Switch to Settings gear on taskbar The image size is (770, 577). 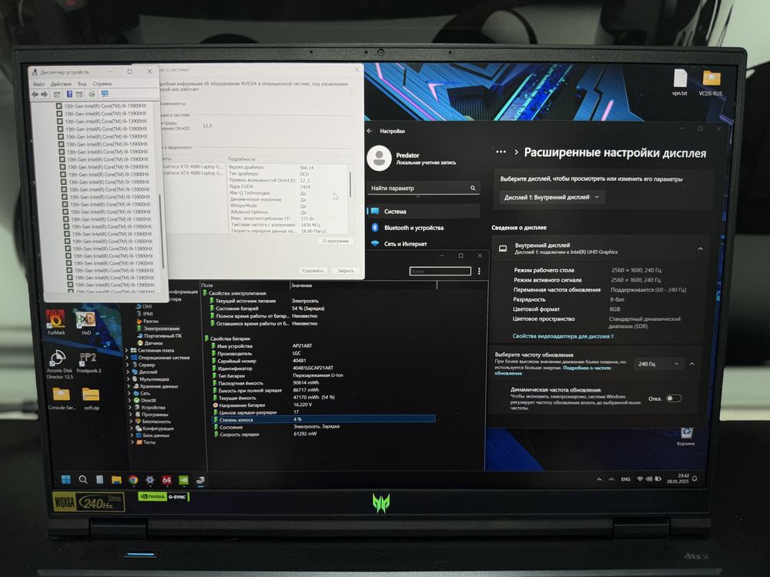[150, 480]
